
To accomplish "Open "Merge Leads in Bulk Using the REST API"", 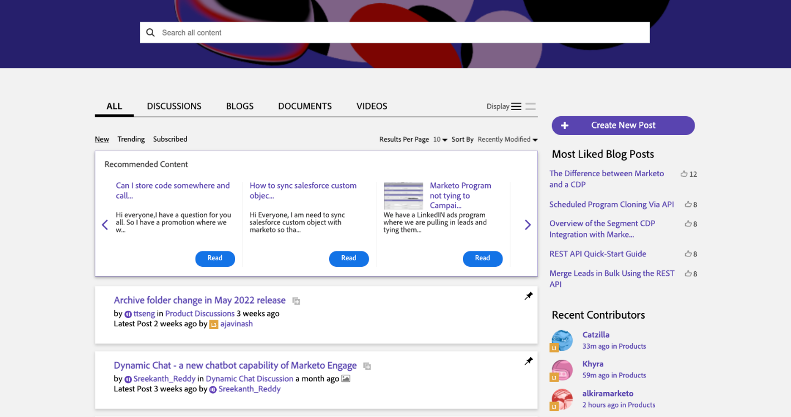I will click(x=612, y=279).
